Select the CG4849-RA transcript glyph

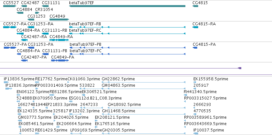[59, 40]
